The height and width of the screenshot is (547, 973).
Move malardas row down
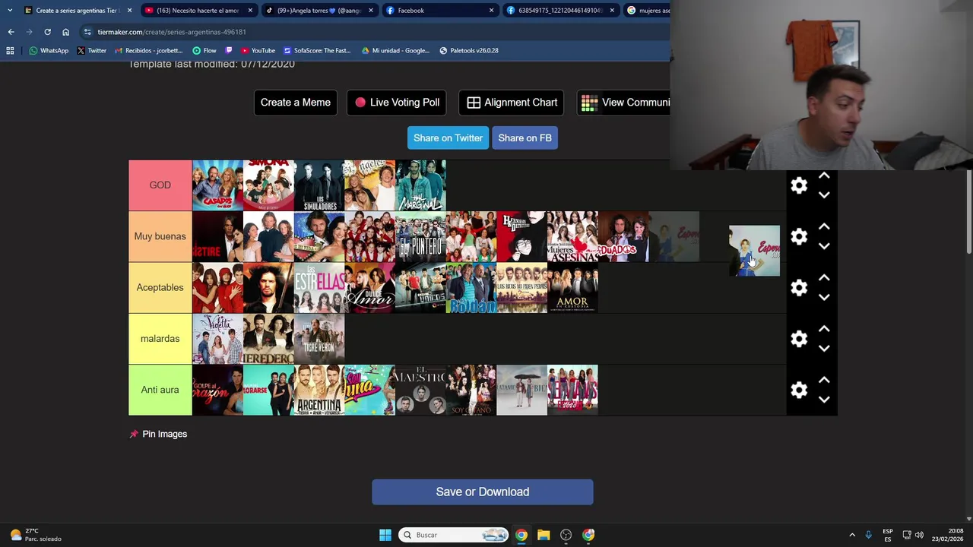click(824, 349)
